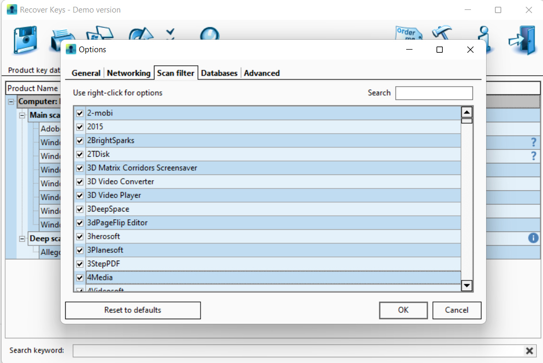This screenshot has height=363, width=543.
Task: Click the scan filter Search field
Action: [434, 93]
